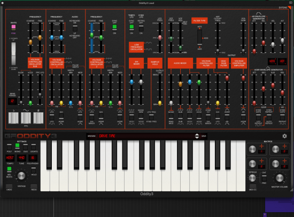Toggle the MS/Beats switch
Image resolution: width=294 pixels, height=217 pixels.
click(9, 169)
